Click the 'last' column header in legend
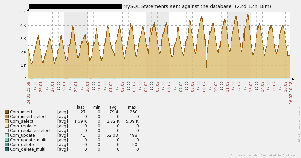301x158 pixels. click(80, 107)
